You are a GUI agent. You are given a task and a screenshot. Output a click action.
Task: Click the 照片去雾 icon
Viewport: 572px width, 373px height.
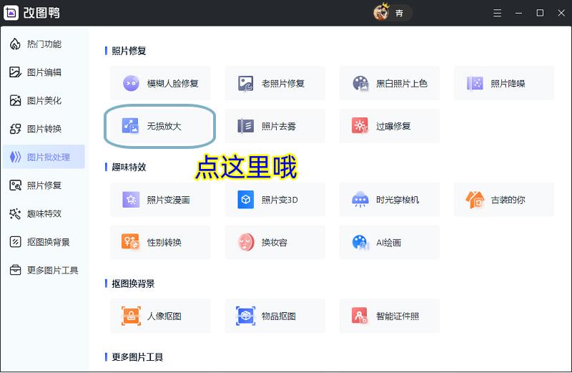(245, 126)
